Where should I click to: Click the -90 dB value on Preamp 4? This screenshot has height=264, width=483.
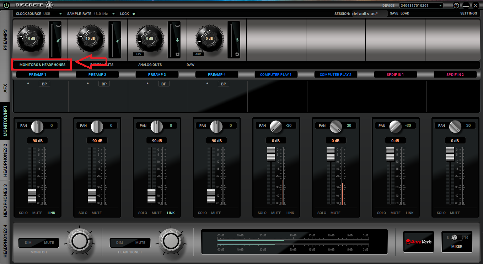tap(216, 141)
